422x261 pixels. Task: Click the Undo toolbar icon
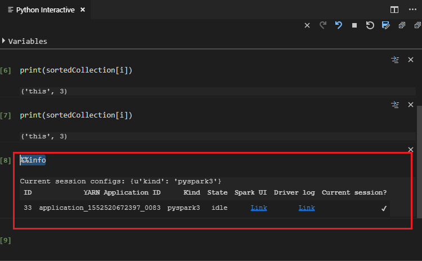338,25
